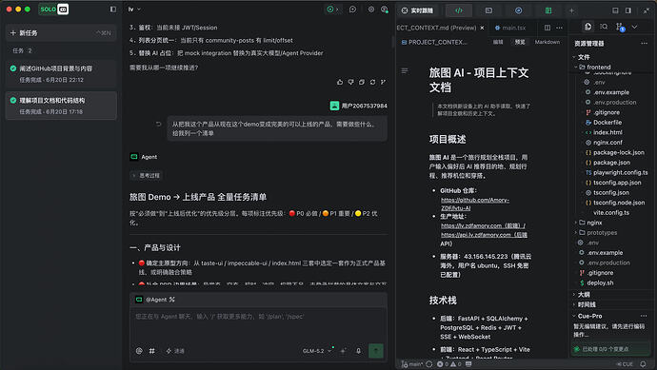Switch to the main.tsx tab
This screenshot has width=657, height=370.
coord(510,28)
